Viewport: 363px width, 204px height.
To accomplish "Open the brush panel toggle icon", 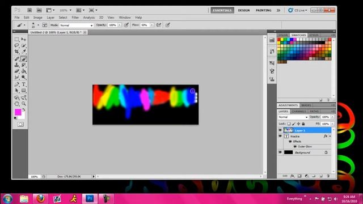I will [45, 25].
